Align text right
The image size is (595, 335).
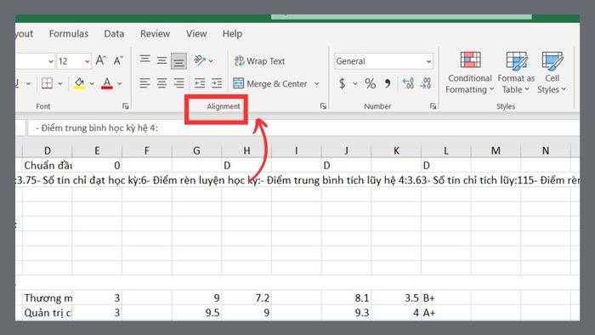[178, 83]
